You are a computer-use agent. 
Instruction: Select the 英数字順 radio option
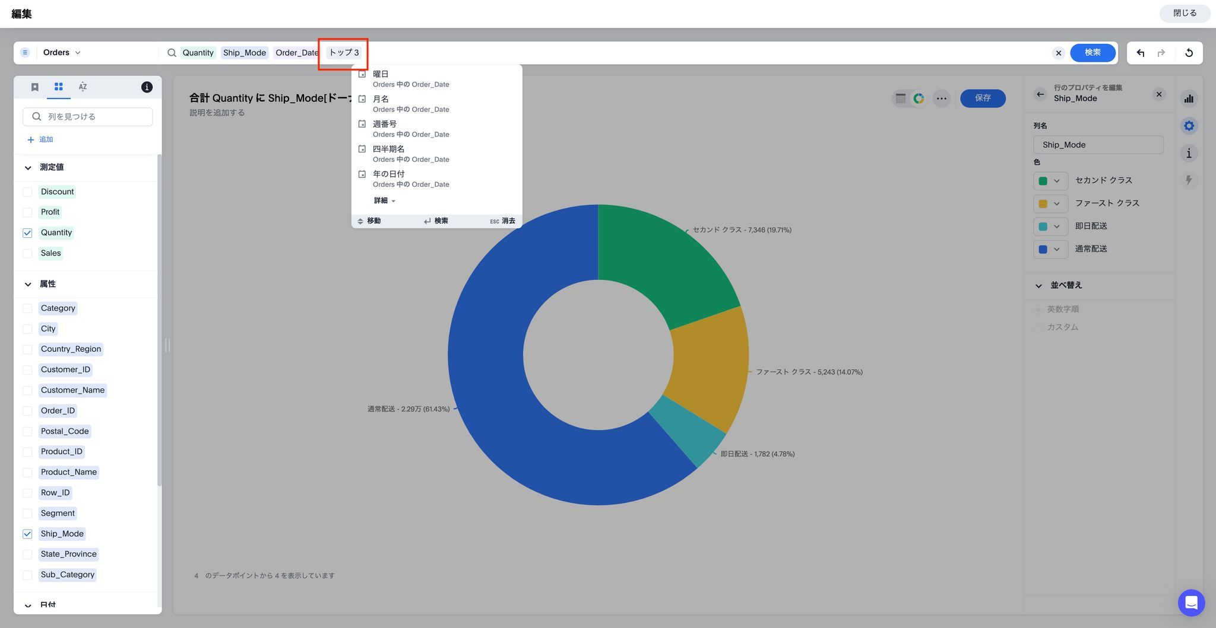[1038, 310]
